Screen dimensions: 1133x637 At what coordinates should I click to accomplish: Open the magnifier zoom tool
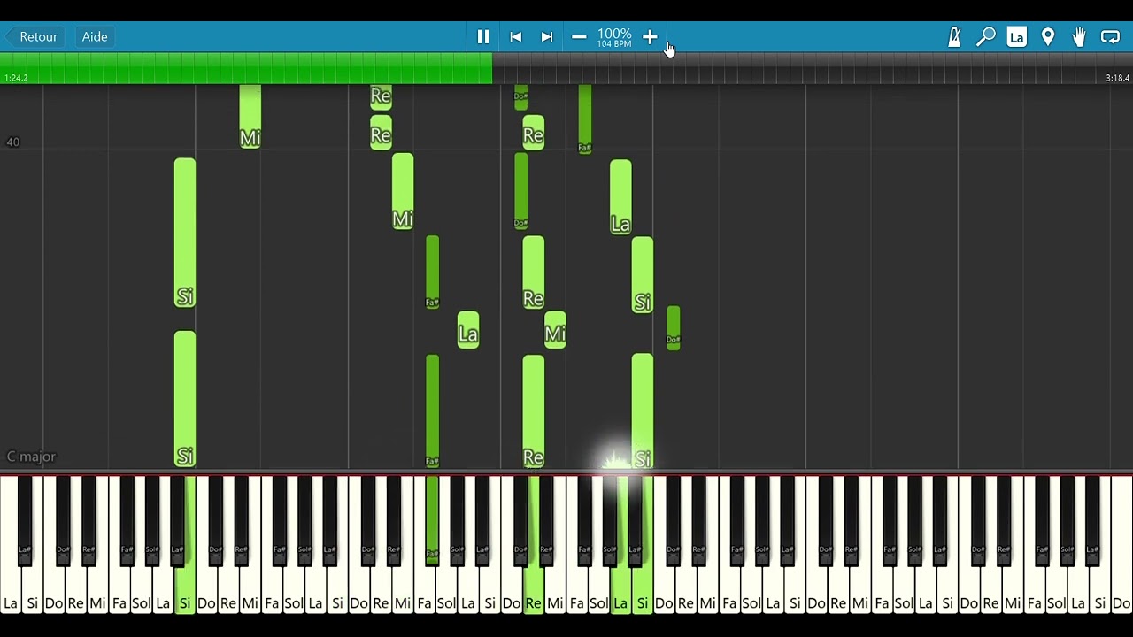tap(985, 37)
